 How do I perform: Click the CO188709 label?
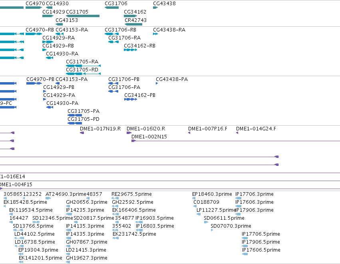click(207, 202)
